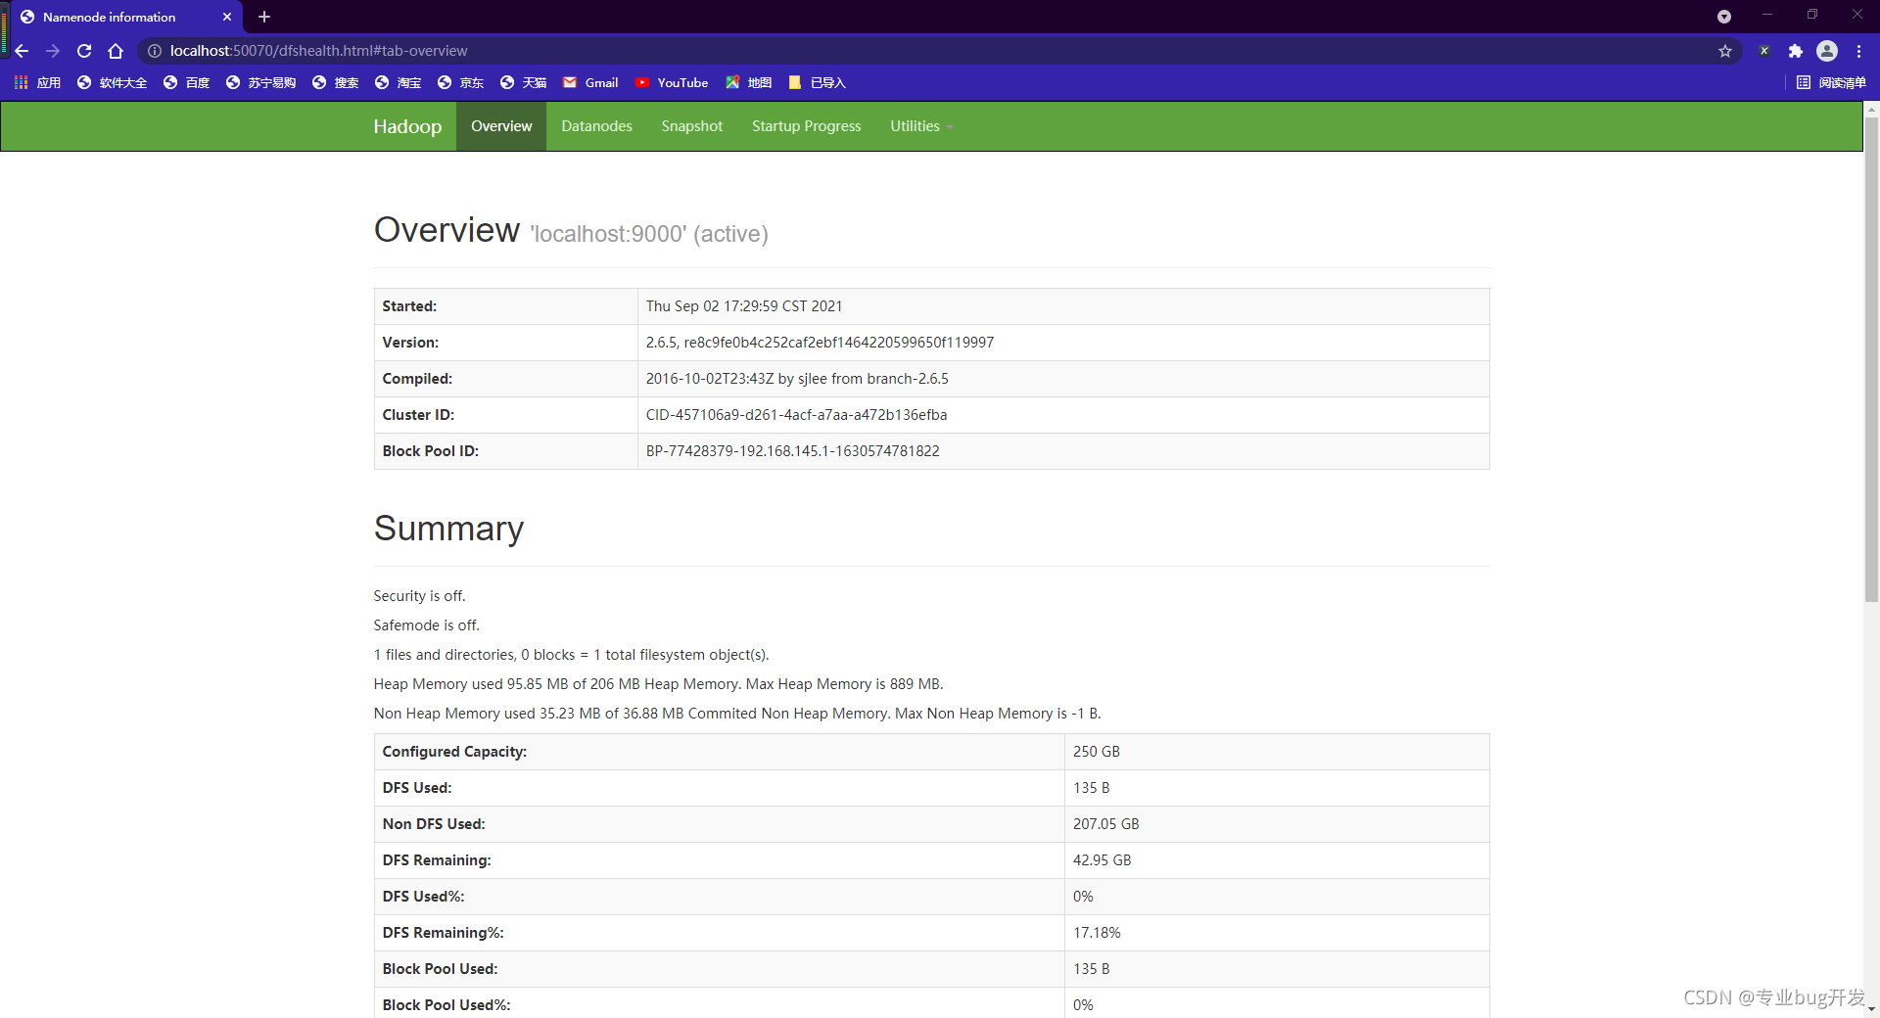Select the Version value 2.6.5 hash
Screen dimensions: 1880x1018
point(820,343)
